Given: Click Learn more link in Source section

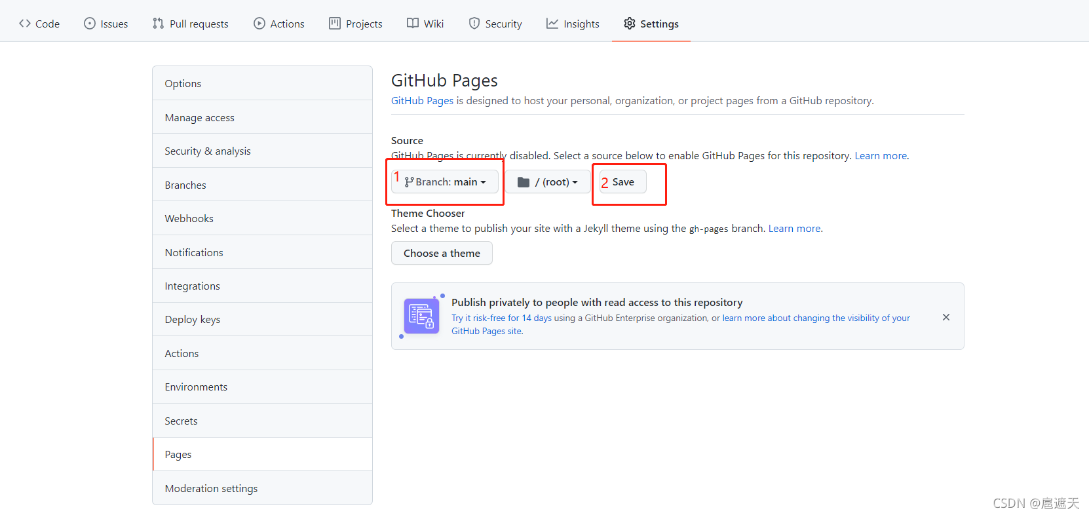Looking at the screenshot, I should pyautogui.click(x=881, y=155).
